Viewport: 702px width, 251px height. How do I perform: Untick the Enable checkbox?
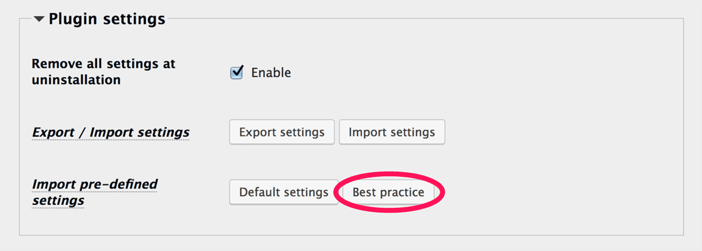tap(237, 72)
